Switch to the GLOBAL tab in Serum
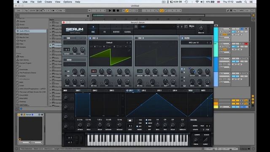Image resolution: width=270 pixels, height=152 pixels. point(127,30)
